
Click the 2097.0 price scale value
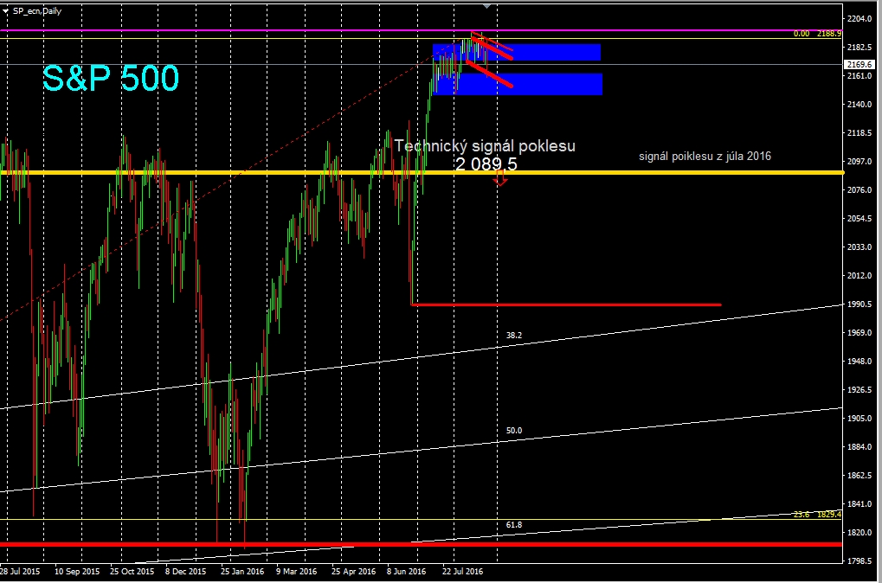(859, 162)
